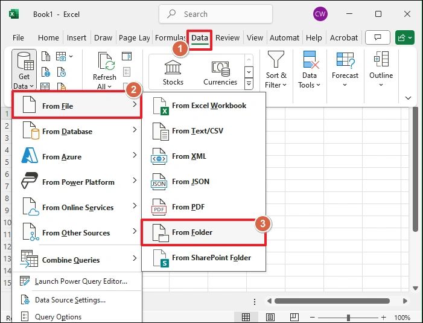The width and height of the screenshot is (423, 323).
Task: Choose From XML
Action: (204, 156)
